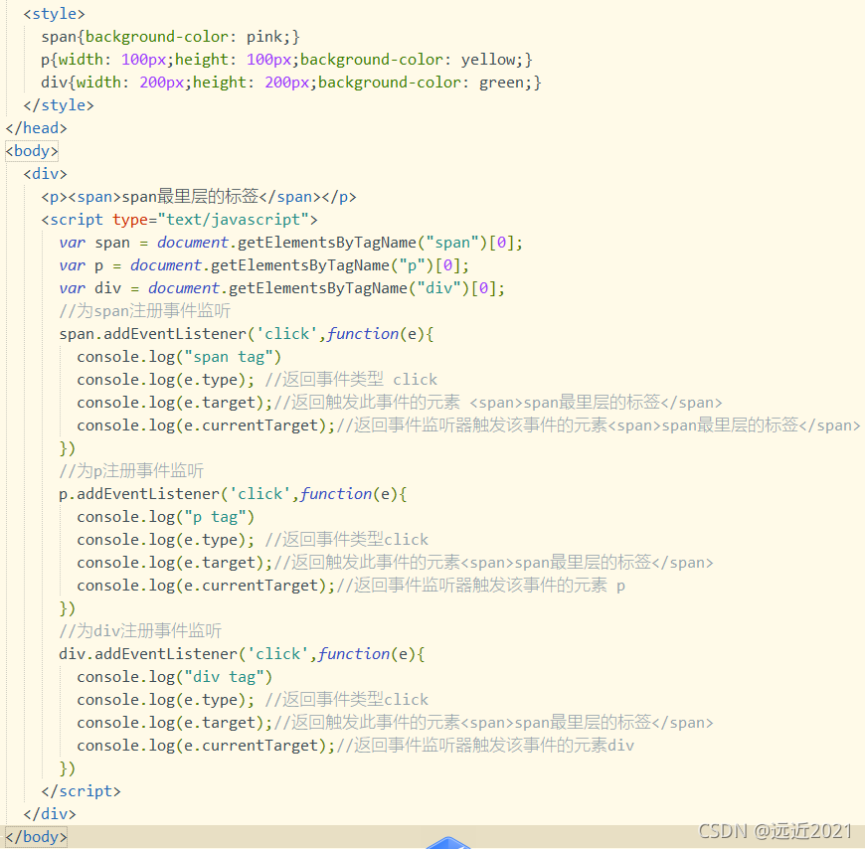Click the "span tag" string literal
Viewport: 865px width, 849px height.
[232, 357]
